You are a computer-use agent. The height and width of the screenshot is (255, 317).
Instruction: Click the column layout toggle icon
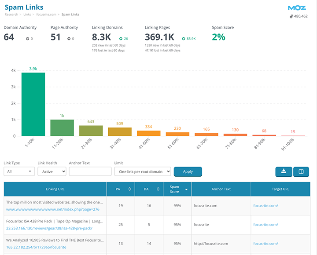coord(301,171)
